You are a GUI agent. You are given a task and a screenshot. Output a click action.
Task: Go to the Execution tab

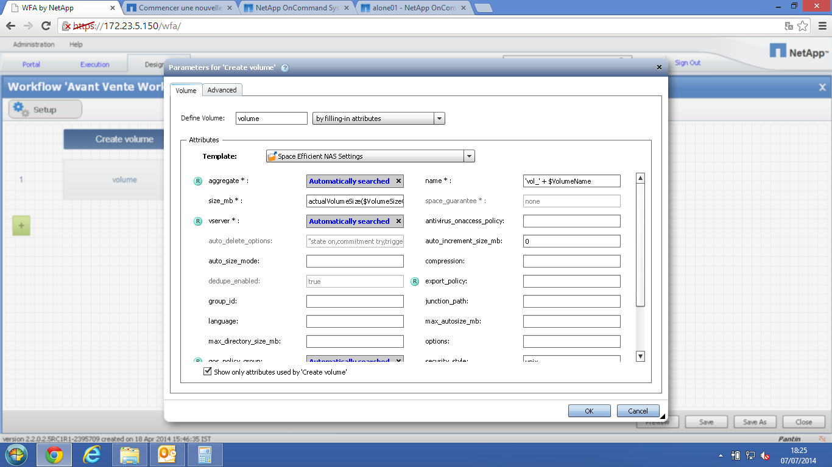95,64
